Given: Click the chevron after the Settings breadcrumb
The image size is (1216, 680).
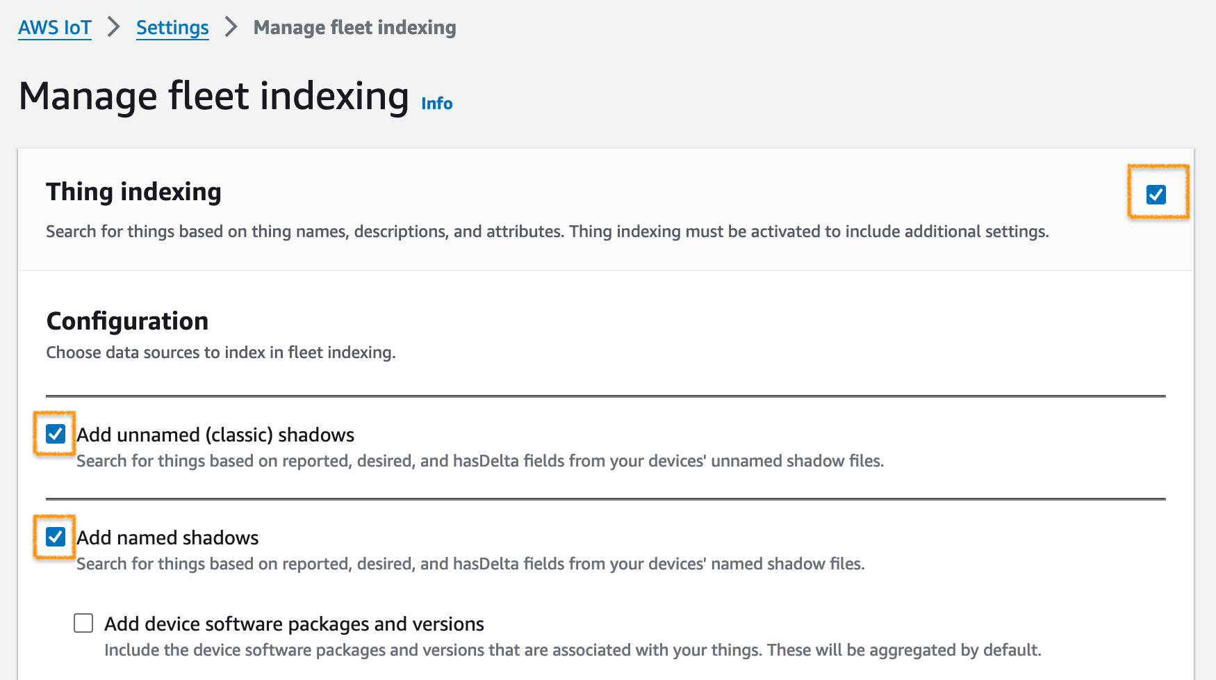Looking at the screenshot, I should pyautogui.click(x=231, y=28).
